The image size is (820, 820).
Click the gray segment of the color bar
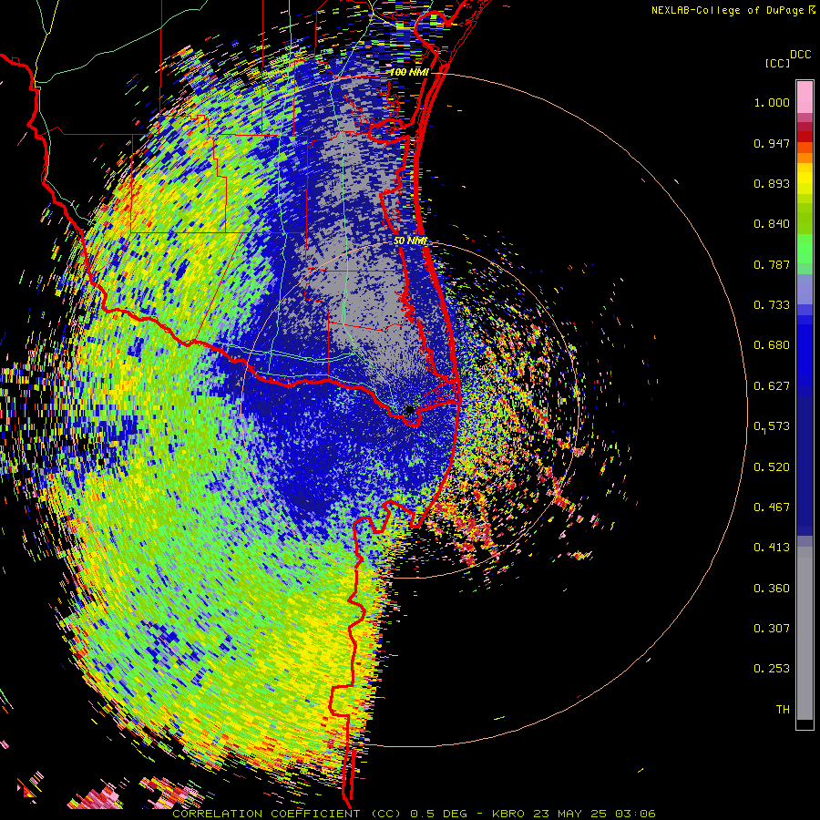[x=805, y=633]
